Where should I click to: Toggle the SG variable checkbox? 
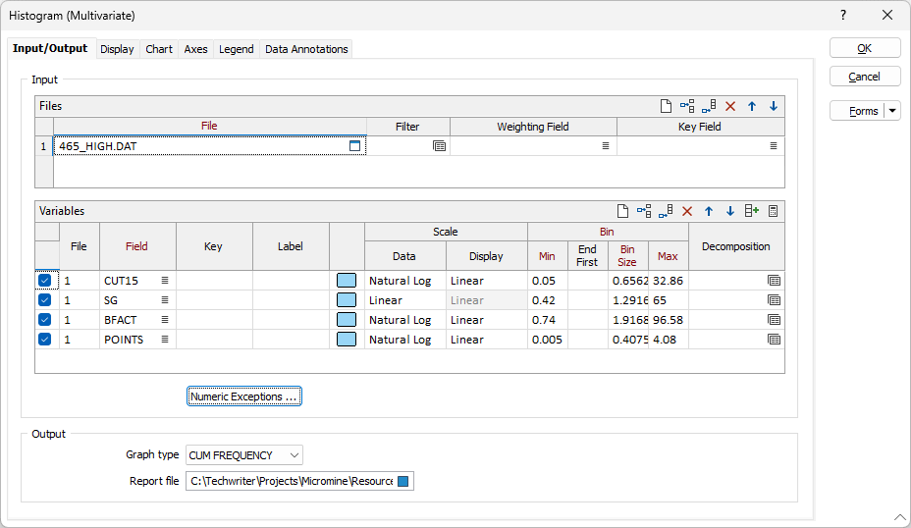(x=45, y=300)
